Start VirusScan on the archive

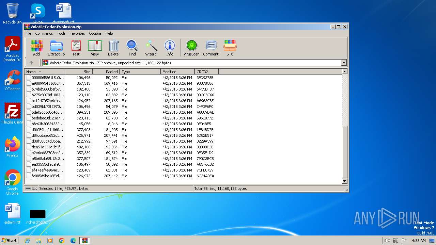coord(191,48)
